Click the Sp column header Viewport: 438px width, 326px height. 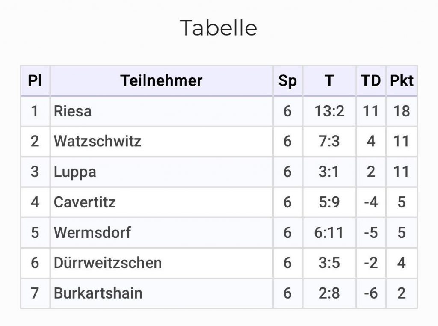tap(287, 80)
